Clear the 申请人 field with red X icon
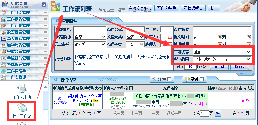Screen dimensions: 258x125 point(170,37)
